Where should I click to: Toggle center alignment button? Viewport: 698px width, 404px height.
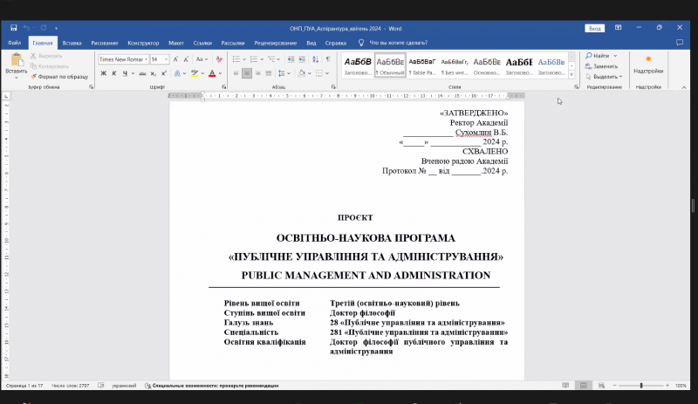click(x=247, y=73)
